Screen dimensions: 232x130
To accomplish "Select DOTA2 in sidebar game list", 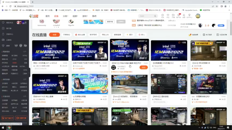I will pos(25,55).
